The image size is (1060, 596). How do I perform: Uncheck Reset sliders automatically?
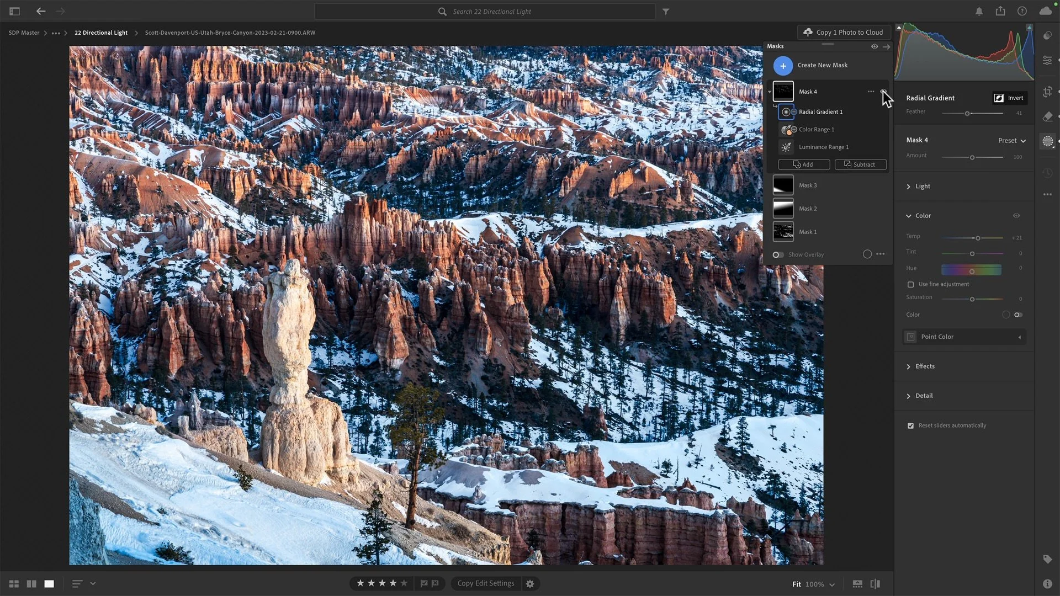[910, 425]
